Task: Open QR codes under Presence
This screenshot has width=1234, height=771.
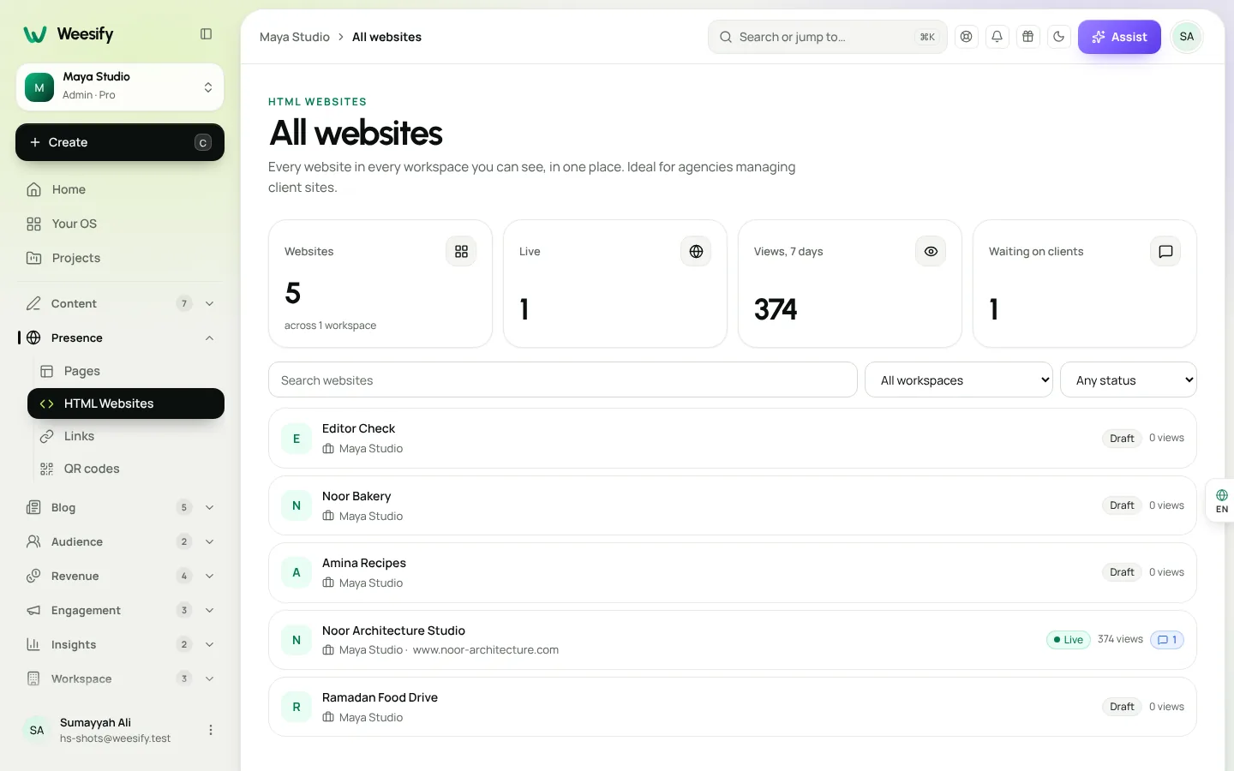Action: coord(126,469)
